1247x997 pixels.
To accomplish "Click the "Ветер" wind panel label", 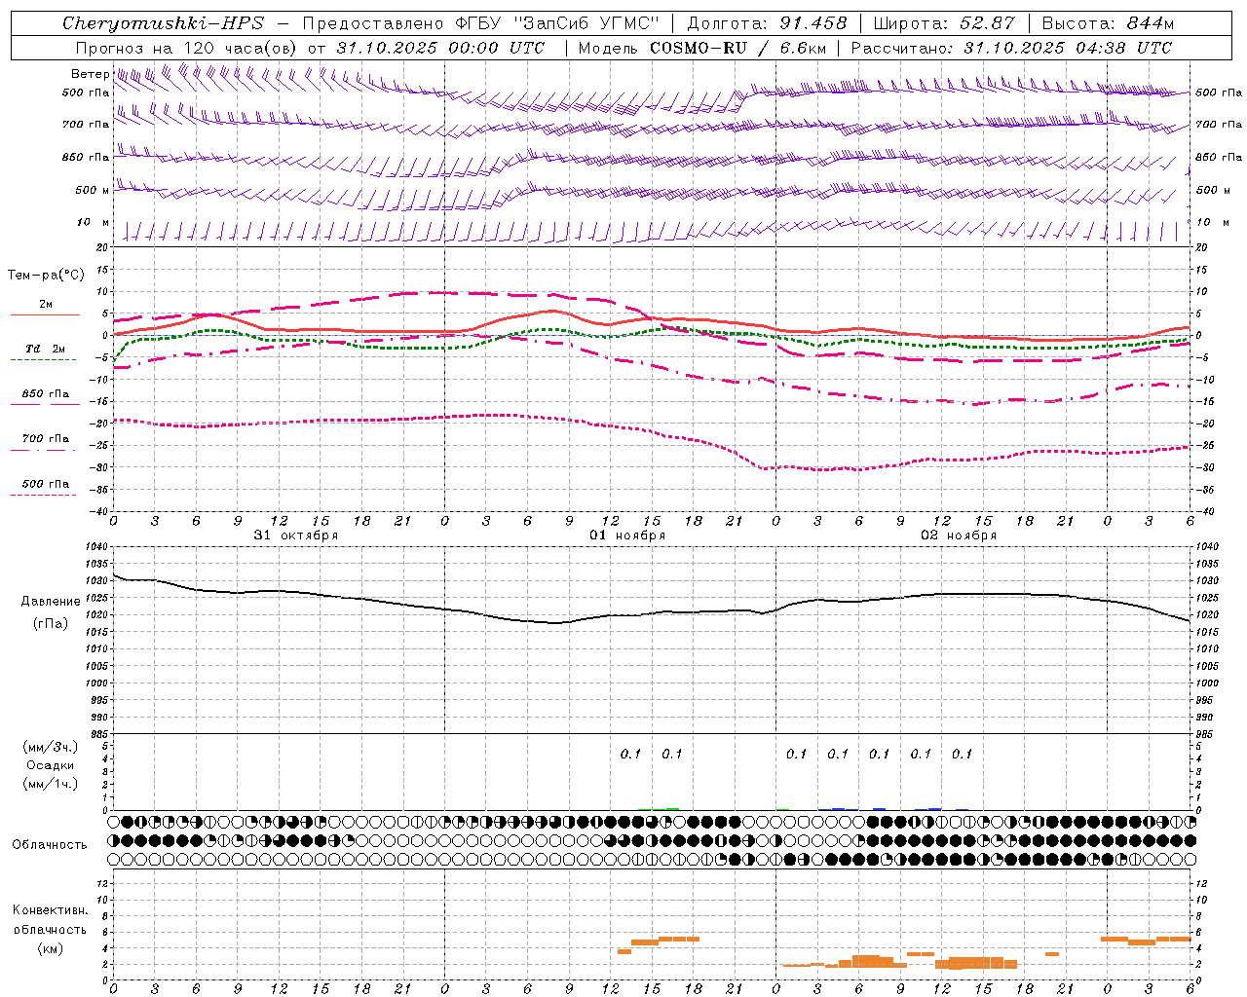I will [90, 74].
